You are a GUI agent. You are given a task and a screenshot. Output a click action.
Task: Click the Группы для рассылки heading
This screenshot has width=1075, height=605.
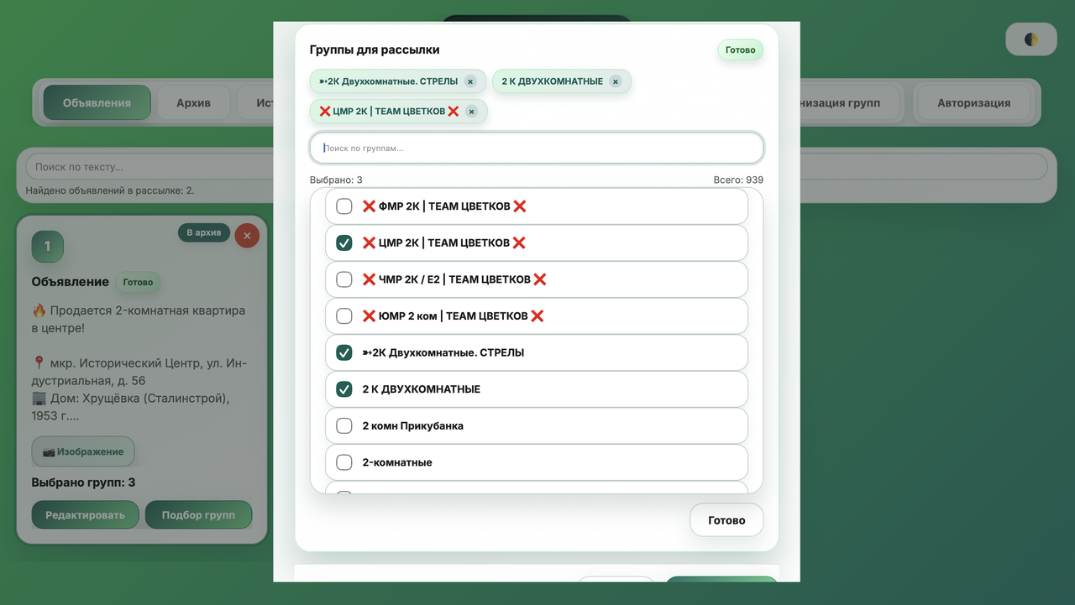pyautogui.click(x=375, y=50)
